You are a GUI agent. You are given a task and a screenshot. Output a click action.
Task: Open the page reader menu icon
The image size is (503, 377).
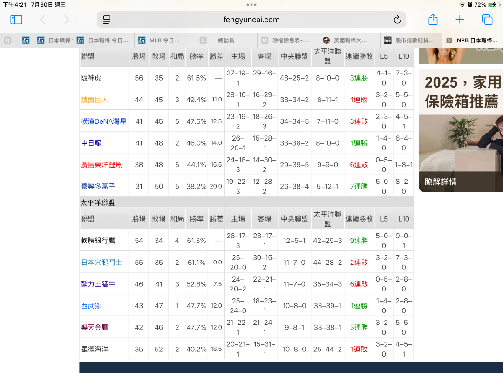[x=107, y=20]
